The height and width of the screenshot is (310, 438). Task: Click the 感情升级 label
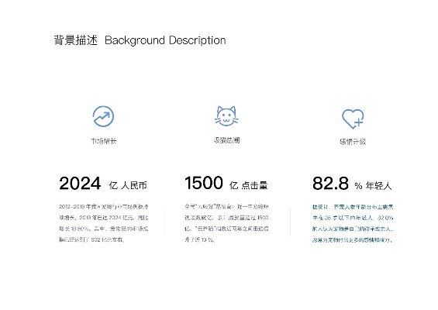[x=353, y=142]
